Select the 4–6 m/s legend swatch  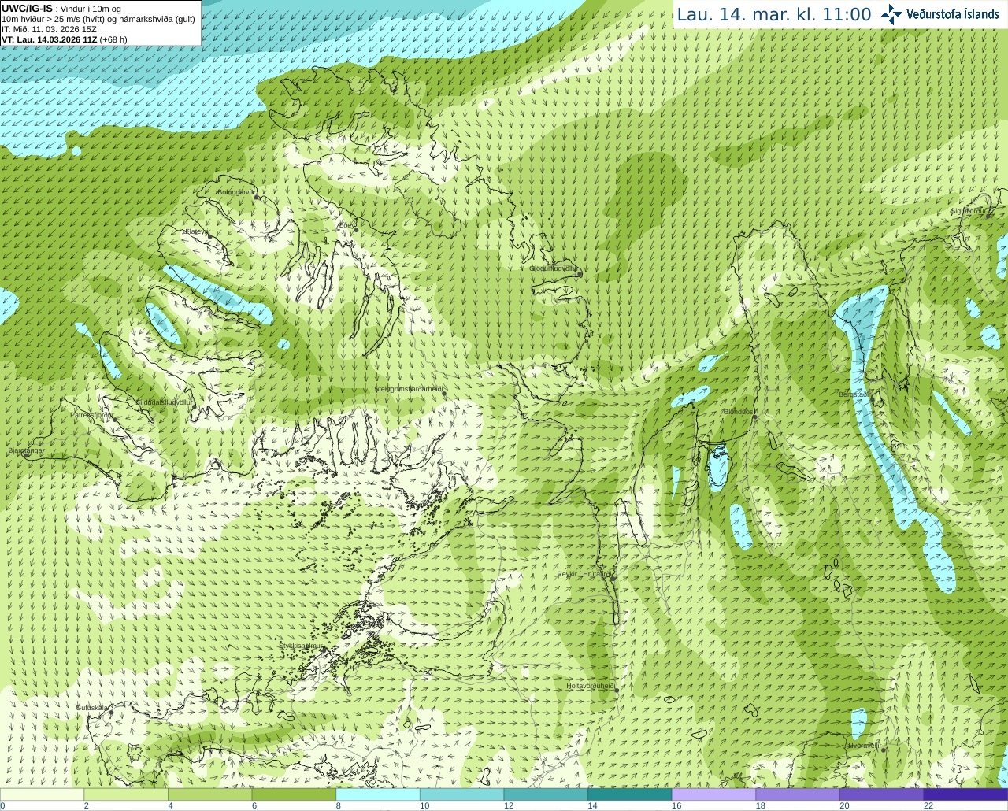click(209, 794)
